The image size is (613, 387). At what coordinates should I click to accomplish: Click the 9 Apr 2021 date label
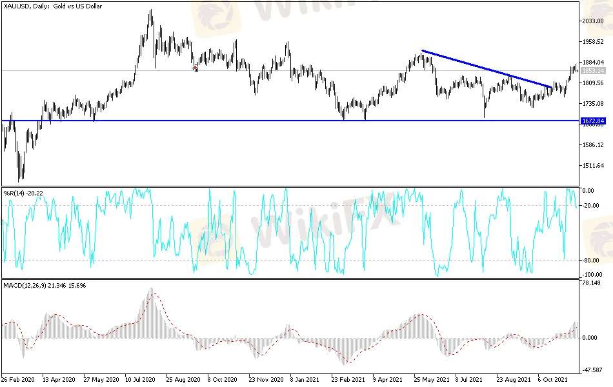coord(387,379)
